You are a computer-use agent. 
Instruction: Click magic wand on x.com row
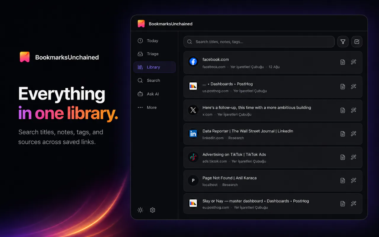(354, 110)
